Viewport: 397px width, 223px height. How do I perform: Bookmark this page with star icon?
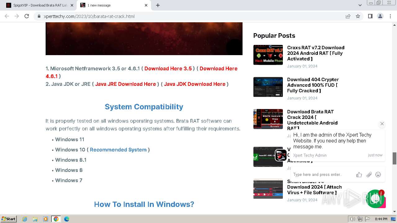coord(358,16)
